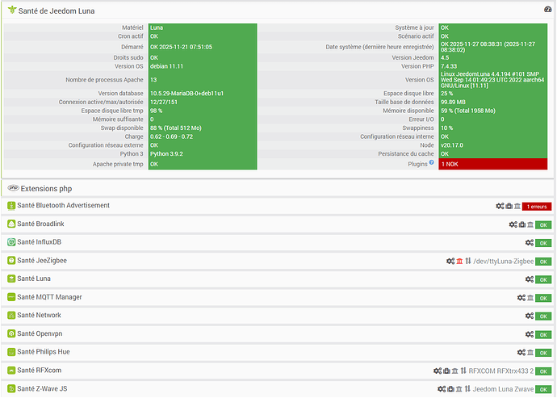Click the 'Espace disque libre' 25 % value

[446, 94]
